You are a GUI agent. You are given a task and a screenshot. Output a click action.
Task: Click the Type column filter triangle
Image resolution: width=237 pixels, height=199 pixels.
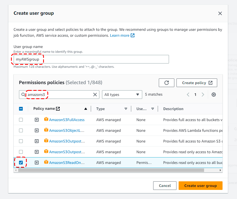126,109
